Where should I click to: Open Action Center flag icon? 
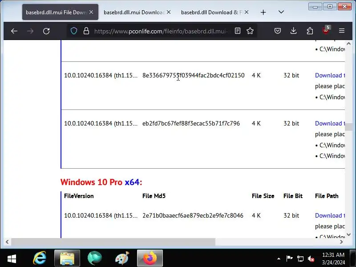(x=289, y=259)
